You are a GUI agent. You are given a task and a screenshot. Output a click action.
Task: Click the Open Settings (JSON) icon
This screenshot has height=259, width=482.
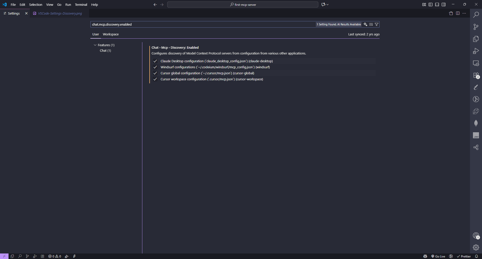coord(451,13)
